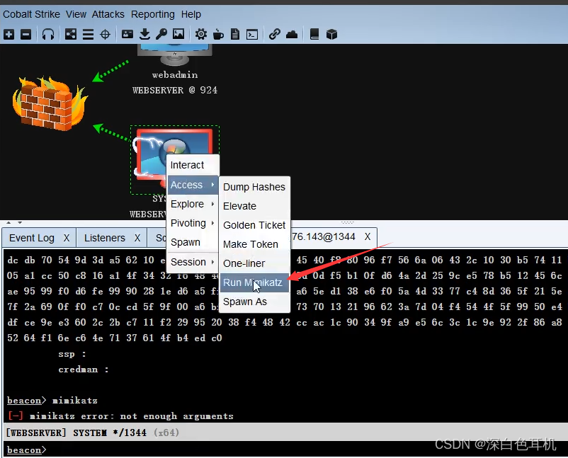
Task: Expand split pane with small down arrow
Action: [x=20, y=223]
